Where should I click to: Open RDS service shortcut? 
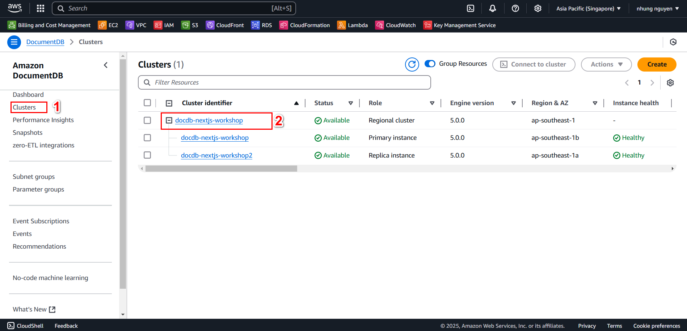click(261, 25)
